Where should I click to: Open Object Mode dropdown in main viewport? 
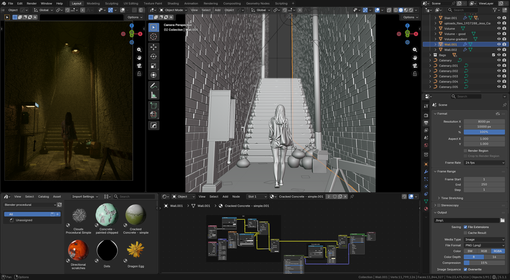click(173, 10)
